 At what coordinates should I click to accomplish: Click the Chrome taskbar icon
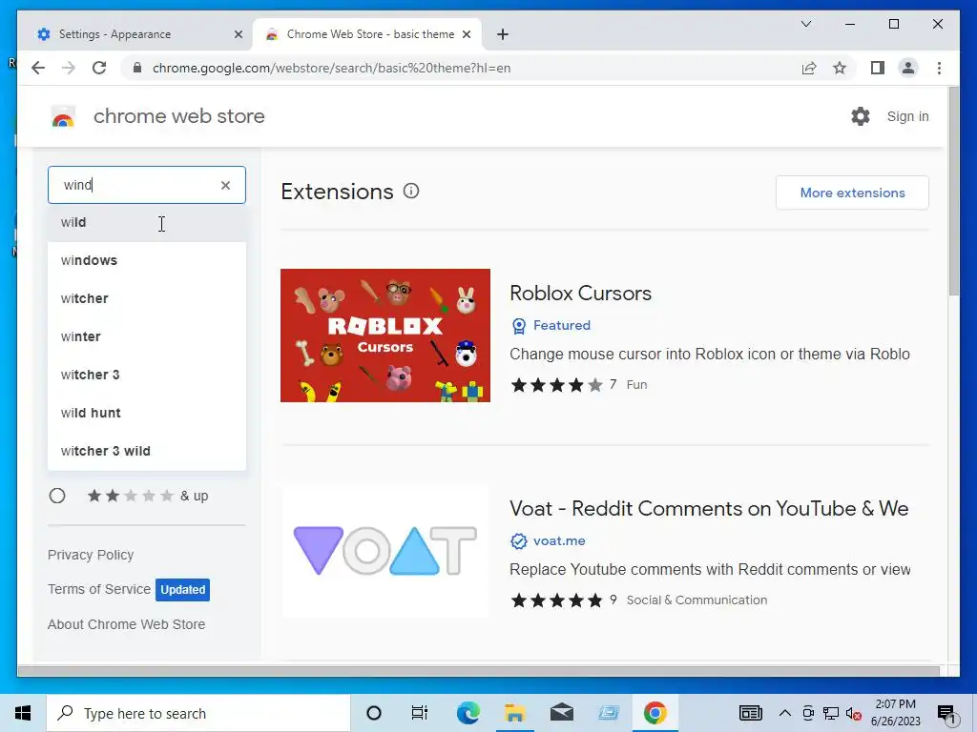click(655, 713)
